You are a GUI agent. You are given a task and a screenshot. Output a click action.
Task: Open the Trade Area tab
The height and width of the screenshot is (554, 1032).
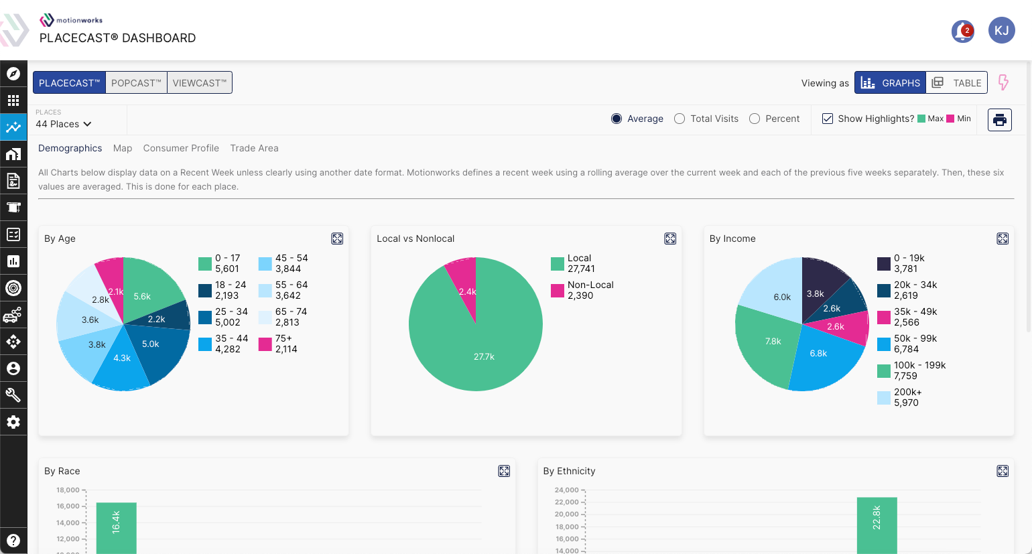[254, 148]
